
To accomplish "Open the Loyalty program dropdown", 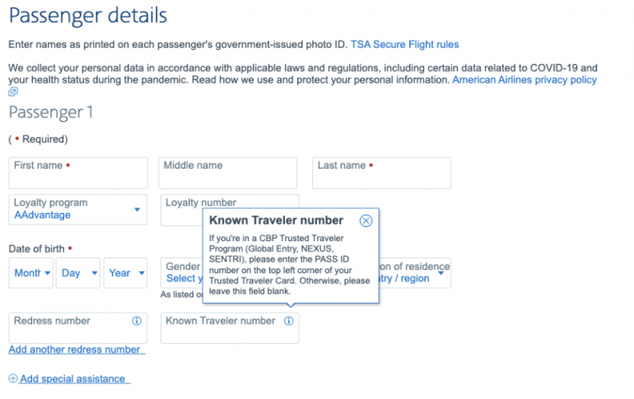I will [78, 210].
